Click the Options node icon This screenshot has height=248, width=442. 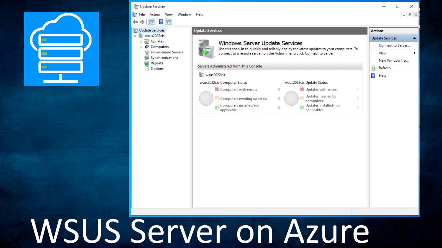147,69
